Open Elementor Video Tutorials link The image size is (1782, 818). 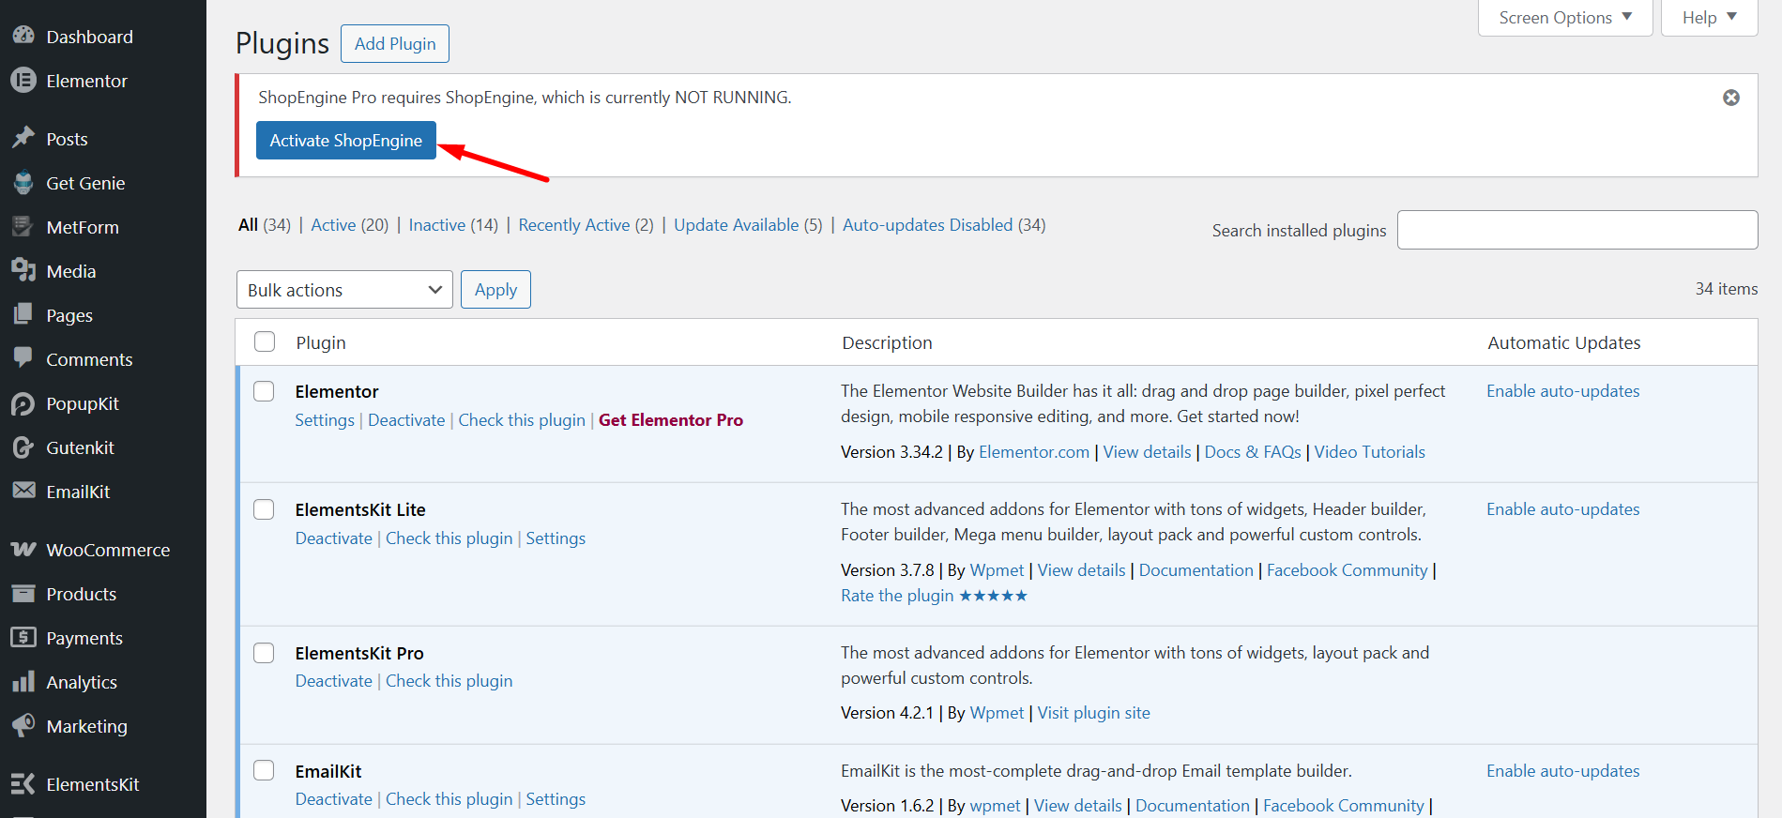(1369, 452)
